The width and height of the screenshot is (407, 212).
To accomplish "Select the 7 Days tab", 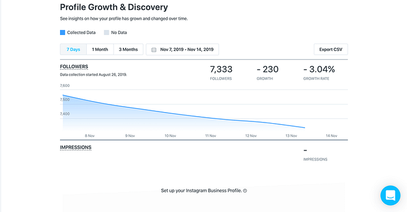I will [x=73, y=49].
